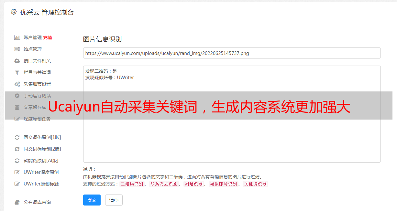
Task: Click the edit icon for UWriter深度原创
Action: click(17, 172)
